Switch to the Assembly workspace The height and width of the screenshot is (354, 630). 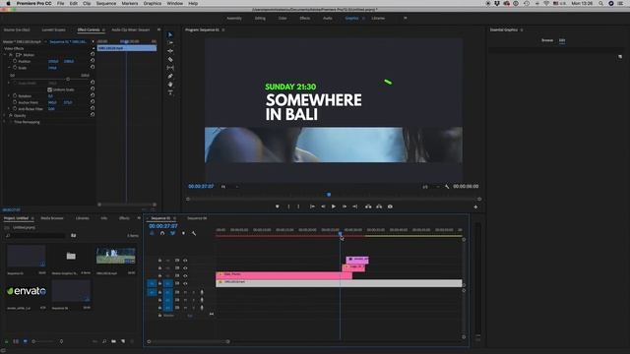pyautogui.click(x=234, y=18)
